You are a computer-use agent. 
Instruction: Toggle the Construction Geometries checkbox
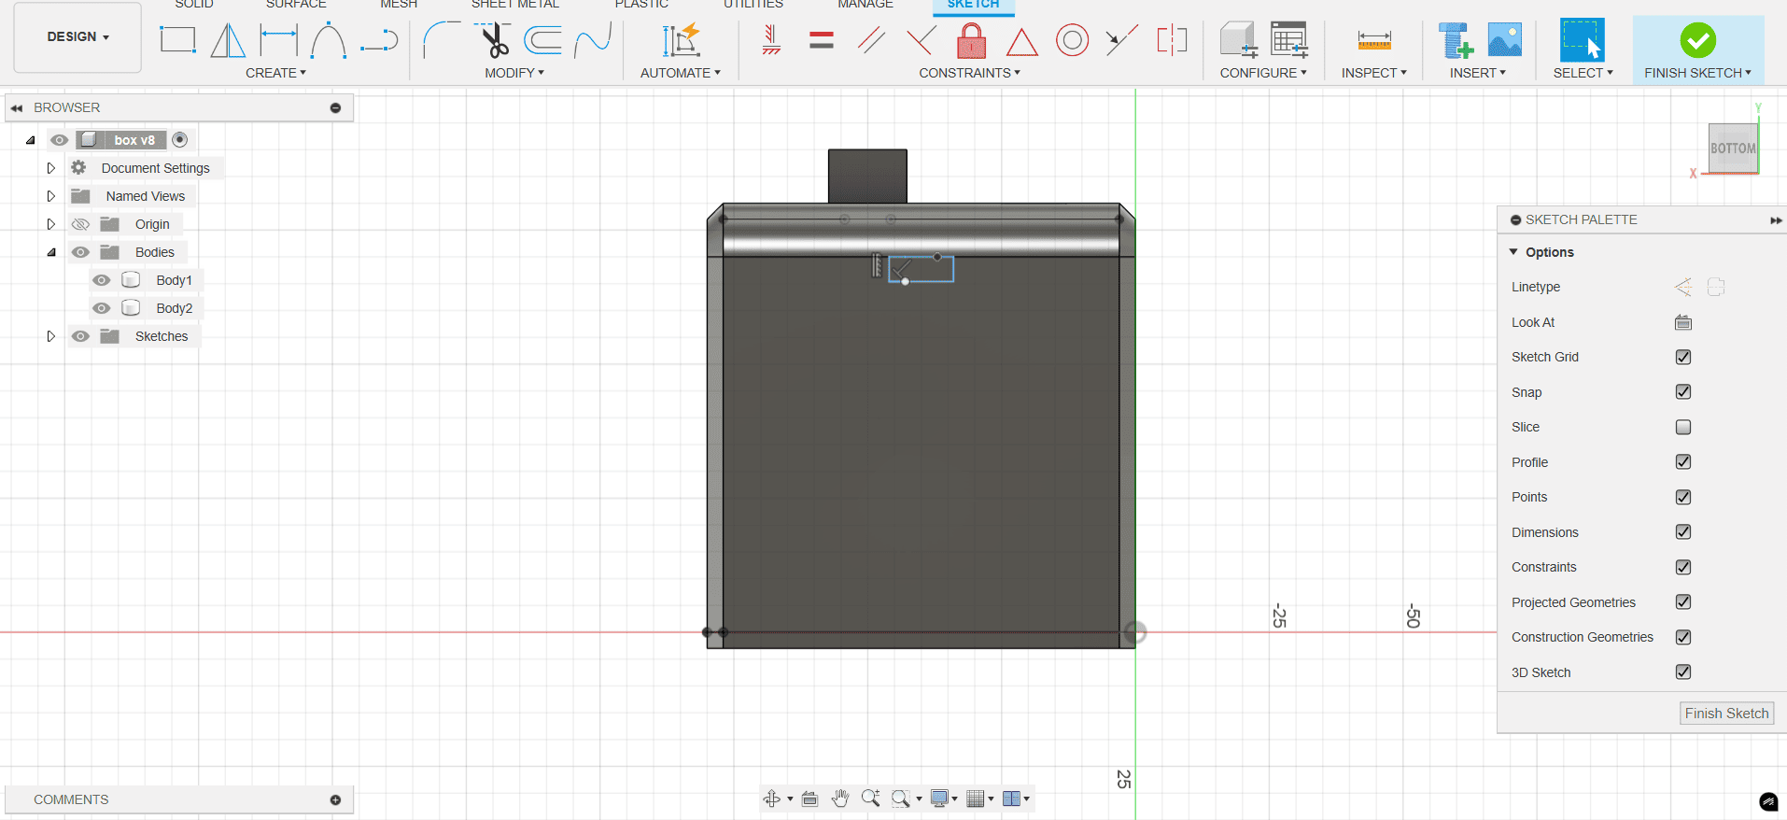click(1683, 637)
